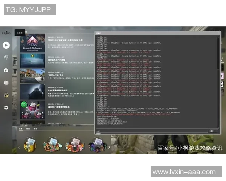Image resolution: width=226 pixels, height=181 pixels.
Task: Open the Dreams & Nightmares news thumbnail
Action: point(32,44)
